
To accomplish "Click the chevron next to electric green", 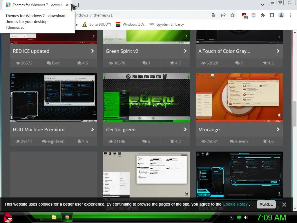I will [185, 129].
